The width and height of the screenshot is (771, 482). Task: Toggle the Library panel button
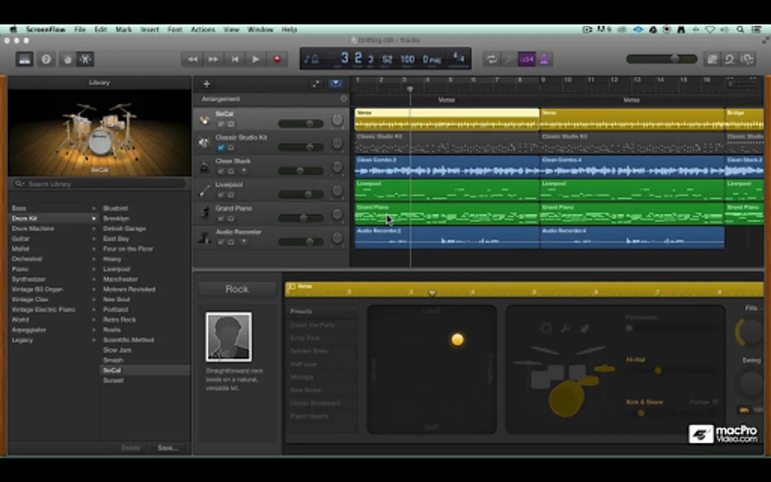25,59
